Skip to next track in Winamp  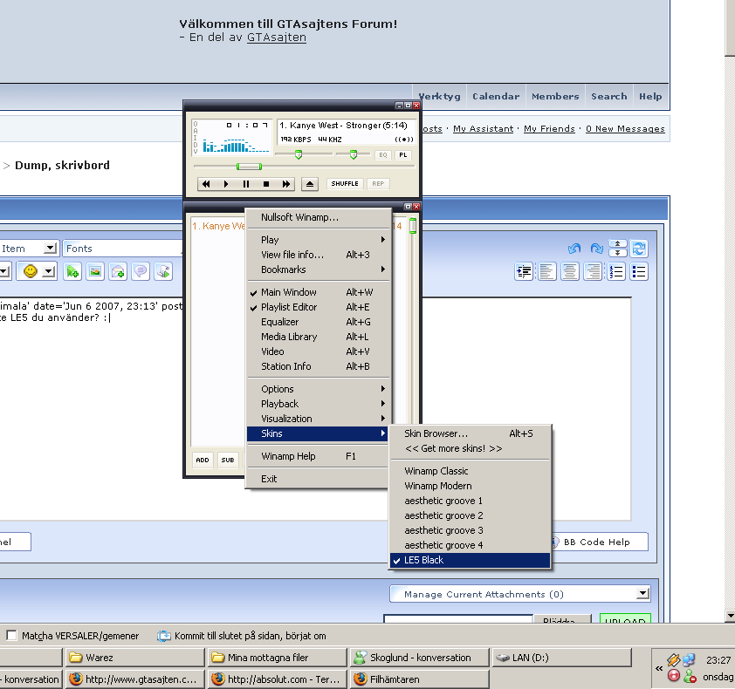pos(286,184)
